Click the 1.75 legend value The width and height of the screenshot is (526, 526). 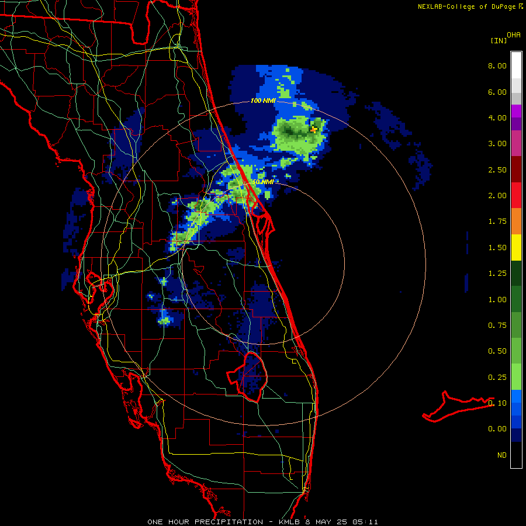point(497,222)
